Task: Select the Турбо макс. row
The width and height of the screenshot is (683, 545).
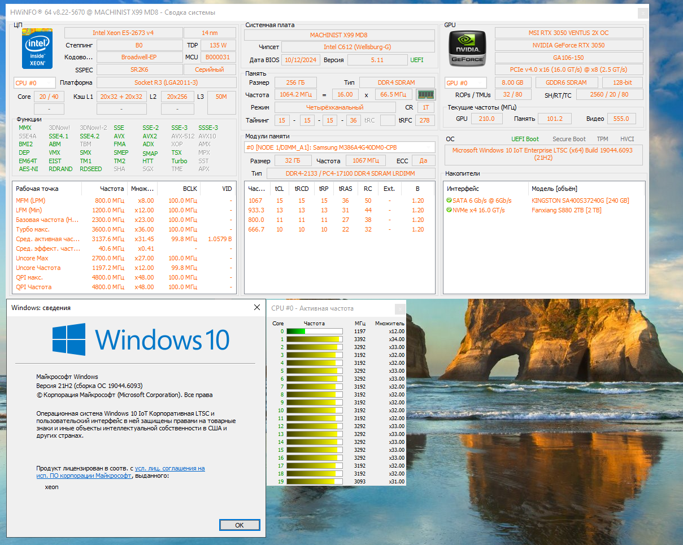Action: click(124, 229)
